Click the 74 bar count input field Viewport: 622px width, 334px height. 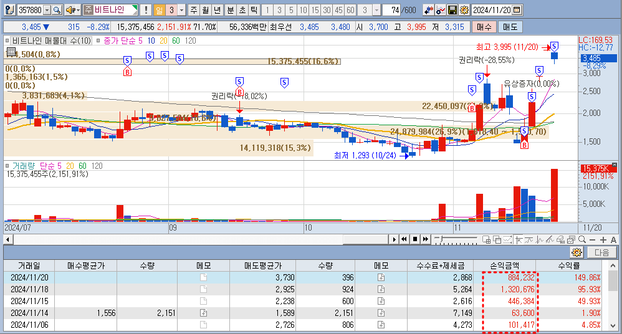coord(391,10)
